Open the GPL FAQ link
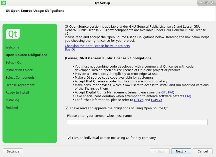The width and height of the screenshot is (216, 157). (168, 92)
